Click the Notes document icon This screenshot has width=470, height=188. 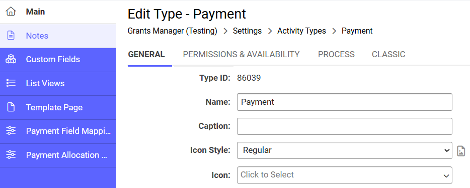pyautogui.click(x=11, y=36)
